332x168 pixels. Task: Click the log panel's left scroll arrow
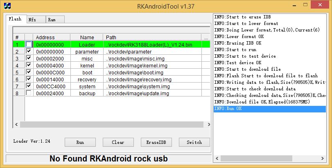click(217, 158)
